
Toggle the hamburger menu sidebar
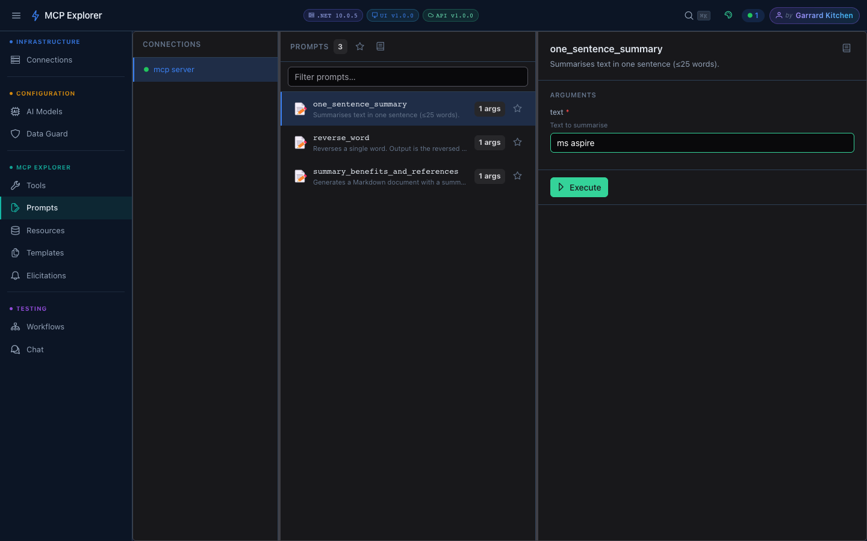pyautogui.click(x=16, y=16)
